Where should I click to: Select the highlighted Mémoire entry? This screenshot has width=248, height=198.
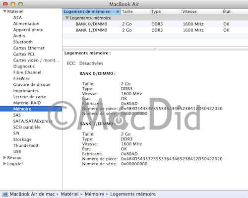click(x=31, y=109)
